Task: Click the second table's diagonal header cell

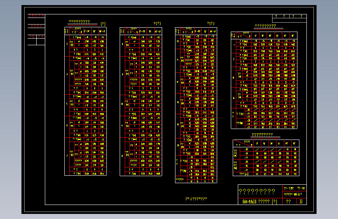Action: point(132,31)
